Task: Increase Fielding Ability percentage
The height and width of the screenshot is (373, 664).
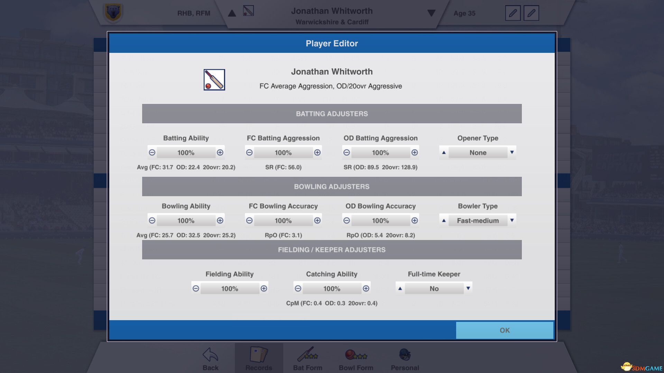Action: [x=264, y=288]
